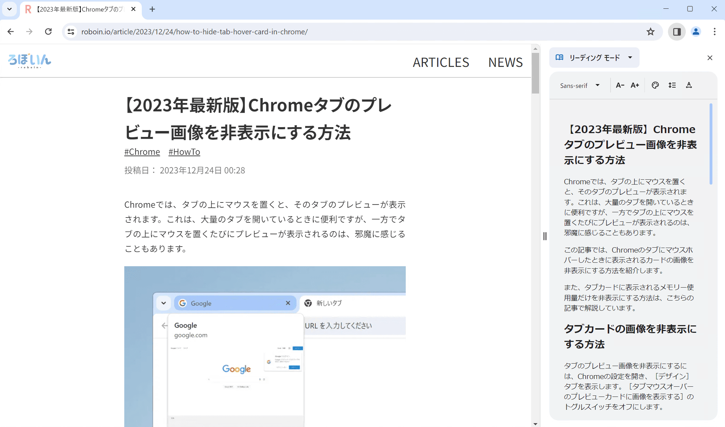Click the article screenshot image
Viewport: 725px width, 427px height.
tap(265, 346)
